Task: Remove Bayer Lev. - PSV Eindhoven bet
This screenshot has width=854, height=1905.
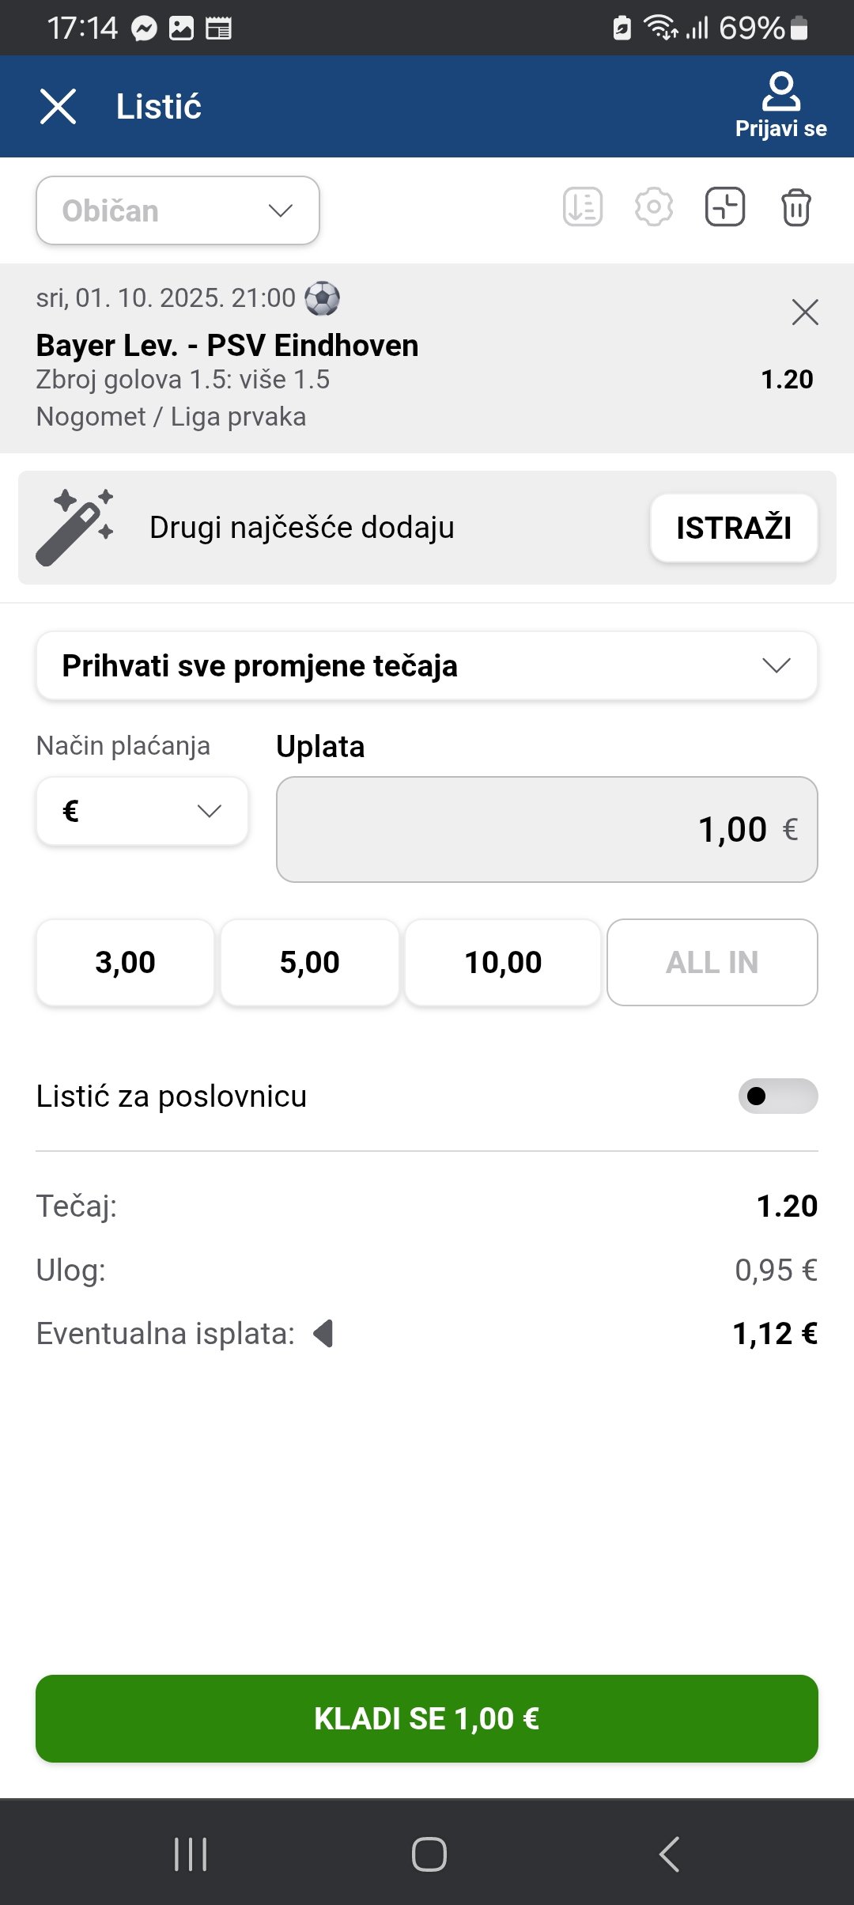Action: (x=805, y=312)
